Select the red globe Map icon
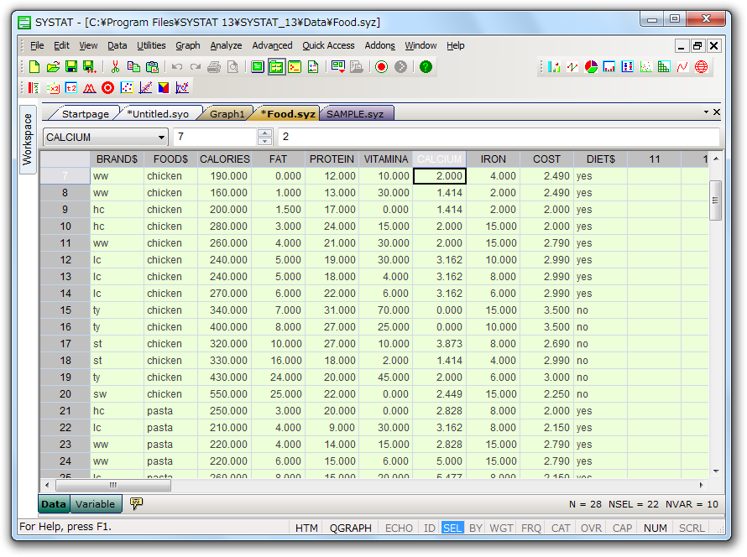 pos(701,66)
